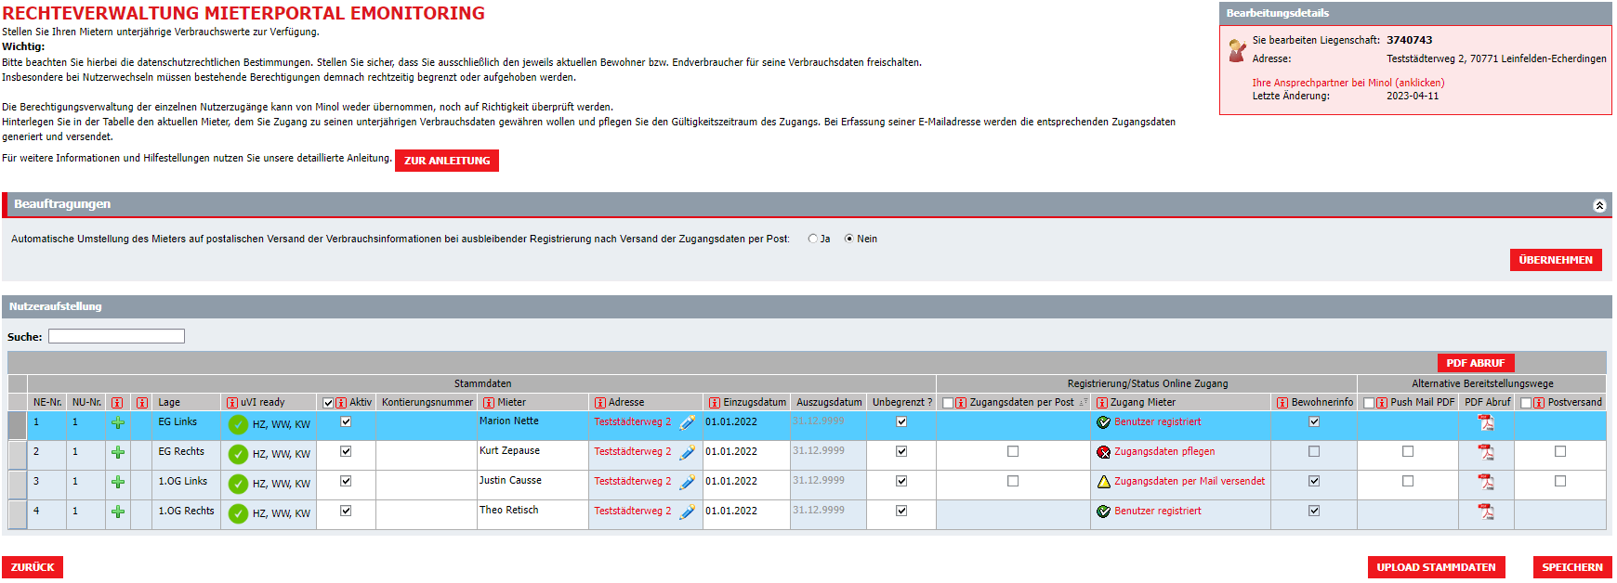Click the pencil edit icon for Kurt Zepause
Screen dimensions: 1617x583
(688, 453)
